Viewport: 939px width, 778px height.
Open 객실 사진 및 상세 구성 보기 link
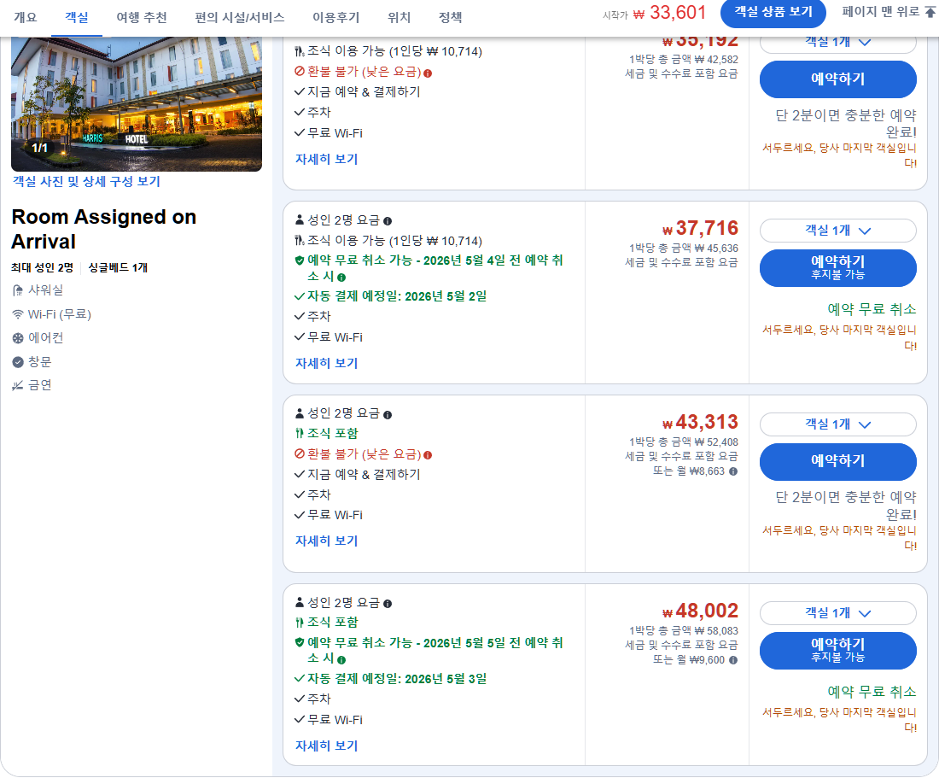coord(86,181)
